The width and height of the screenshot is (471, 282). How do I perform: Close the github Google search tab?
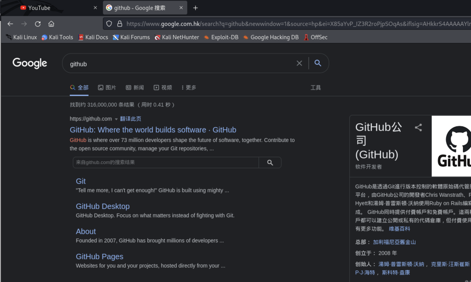181,8
